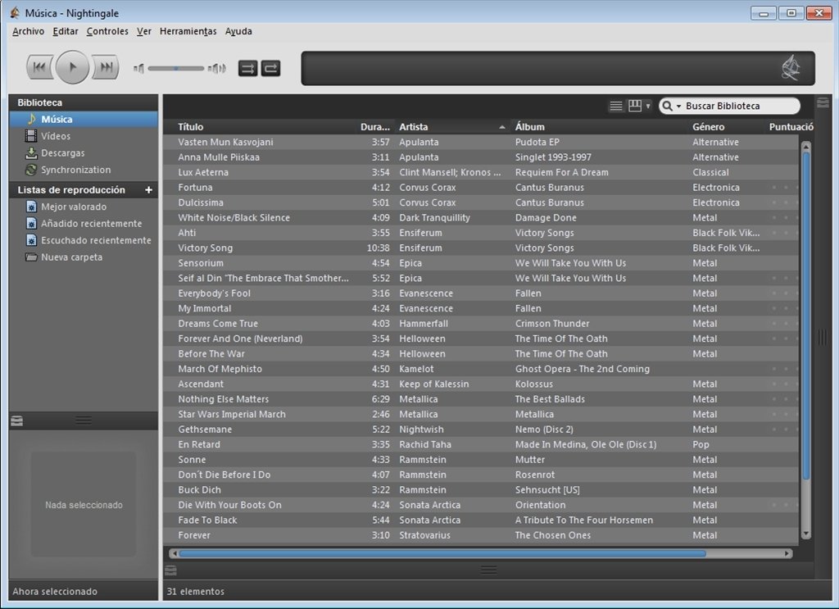
Task: Click the Nada seleccionado album art placeholder
Action: tap(84, 505)
